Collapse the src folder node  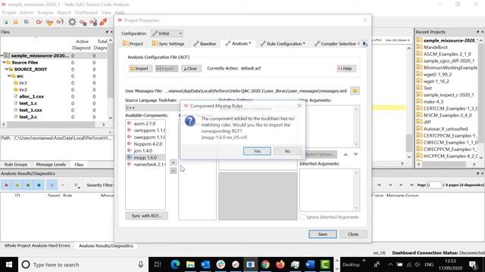(9, 76)
